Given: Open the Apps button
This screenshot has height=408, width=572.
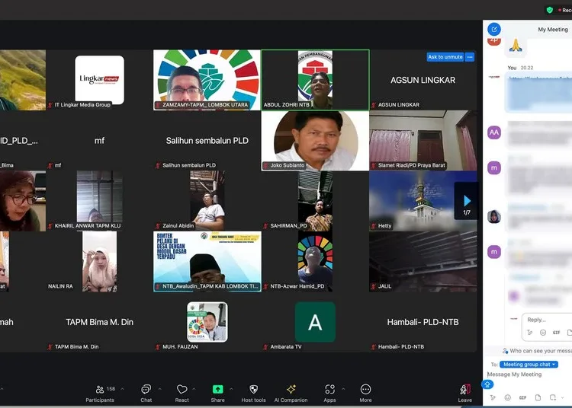Looking at the screenshot, I should click(x=329, y=394).
